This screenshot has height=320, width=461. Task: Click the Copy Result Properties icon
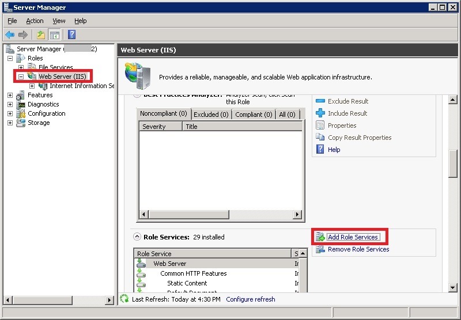[x=320, y=137]
